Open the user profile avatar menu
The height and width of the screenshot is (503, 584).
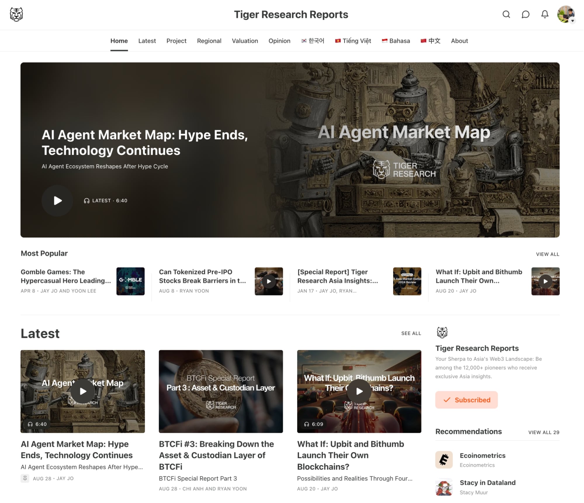point(566,14)
